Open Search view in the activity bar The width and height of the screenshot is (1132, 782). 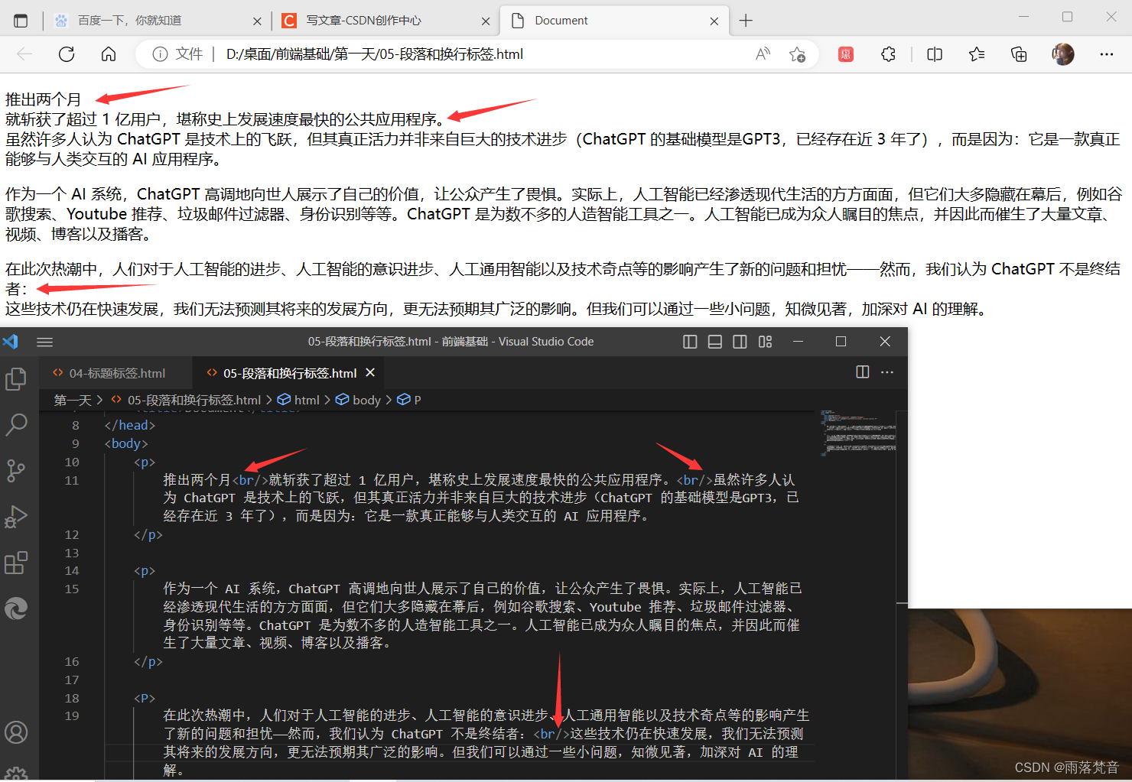[x=16, y=424]
